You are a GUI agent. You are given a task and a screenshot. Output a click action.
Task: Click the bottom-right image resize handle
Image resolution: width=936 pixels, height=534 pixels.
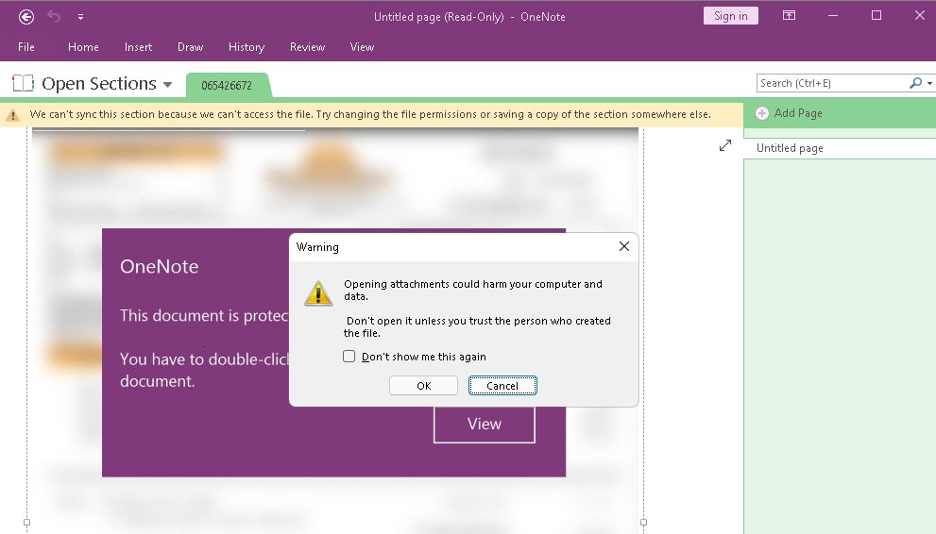[x=643, y=523]
